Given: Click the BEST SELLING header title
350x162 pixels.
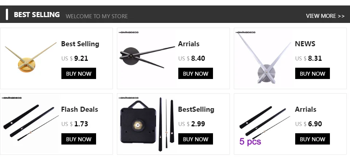Looking at the screenshot, I should coord(37,15).
